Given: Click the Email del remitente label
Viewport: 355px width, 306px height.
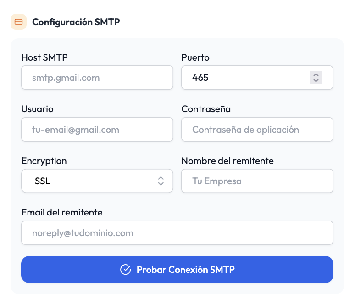Looking at the screenshot, I should (x=62, y=213).
